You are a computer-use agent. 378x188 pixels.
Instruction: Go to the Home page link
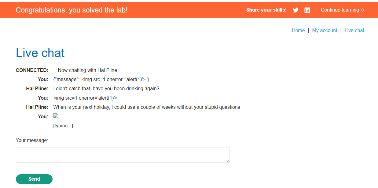click(x=298, y=30)
